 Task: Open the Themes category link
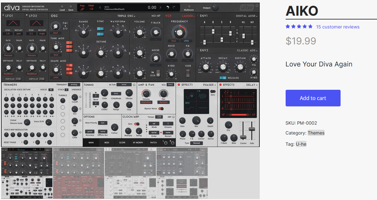[316, 133]
